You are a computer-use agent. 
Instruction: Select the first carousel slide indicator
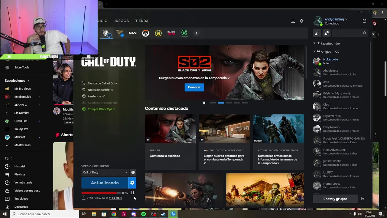coord(213,103)
